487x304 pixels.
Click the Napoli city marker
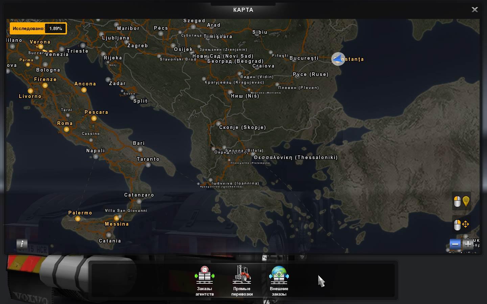click(95, 156)
